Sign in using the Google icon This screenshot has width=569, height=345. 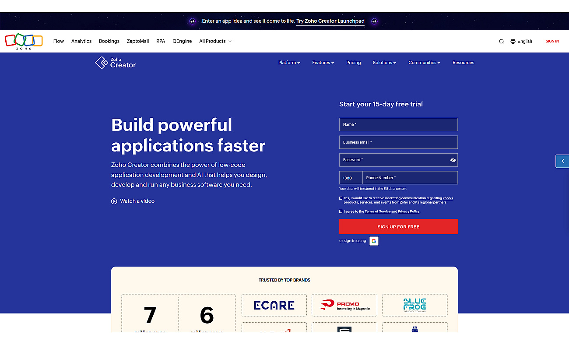point(374,241)
